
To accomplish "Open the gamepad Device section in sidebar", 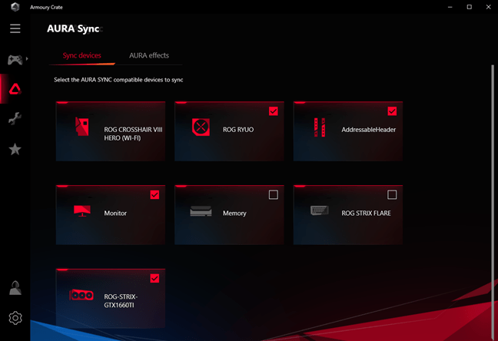I will [15, 59].
